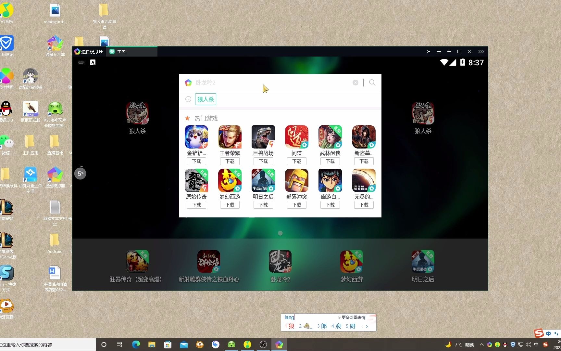Open the emulator hamburger menu
Image resolution: width=561 pixels, height=351 pixels.
tap(439, 52)
